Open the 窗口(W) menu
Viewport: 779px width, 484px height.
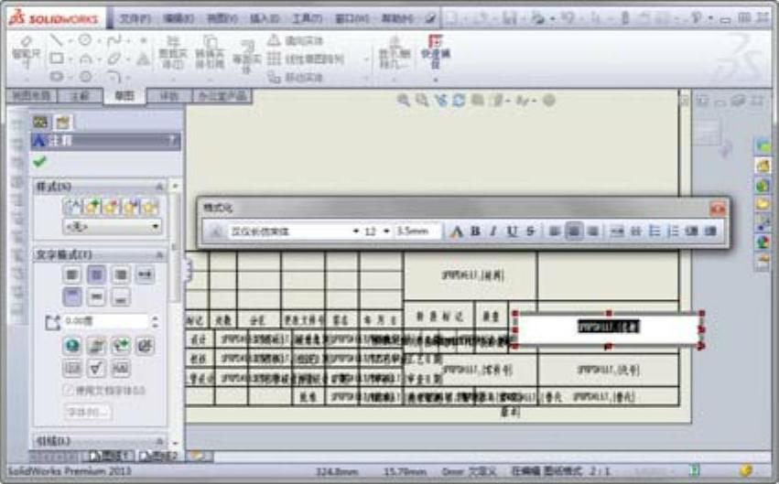pyautogui.click(x=352, y=19)
